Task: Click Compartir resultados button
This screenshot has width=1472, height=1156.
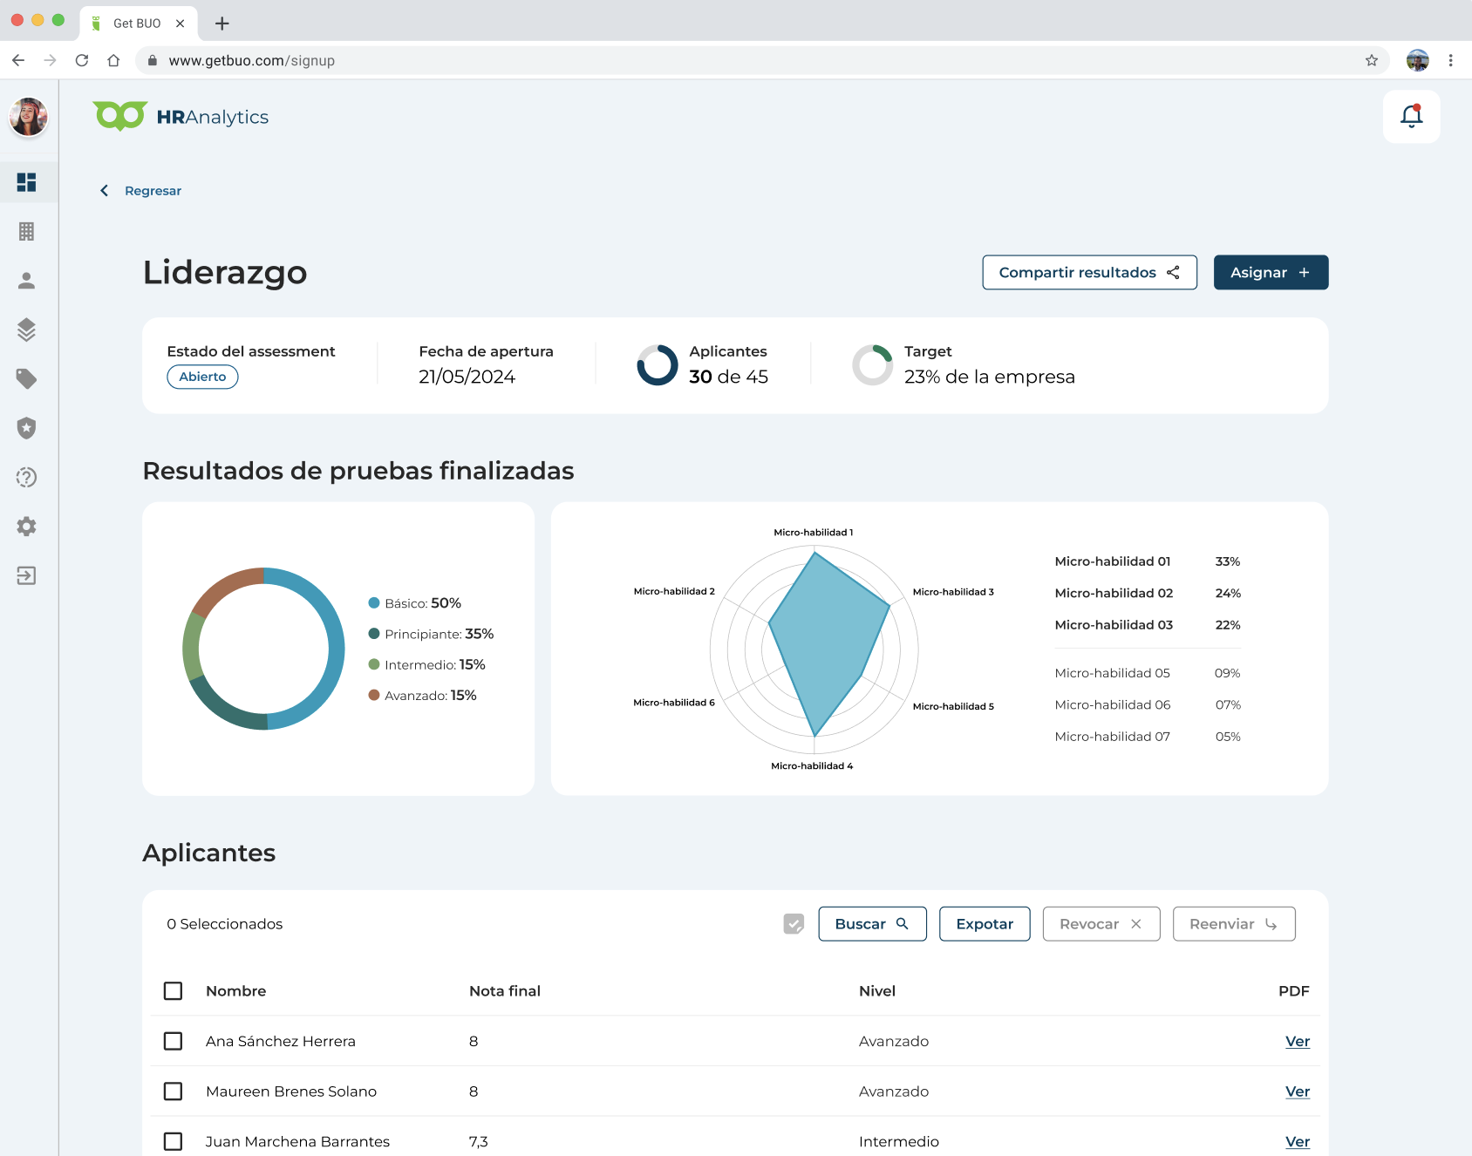Action: (x=1089, y=273)
